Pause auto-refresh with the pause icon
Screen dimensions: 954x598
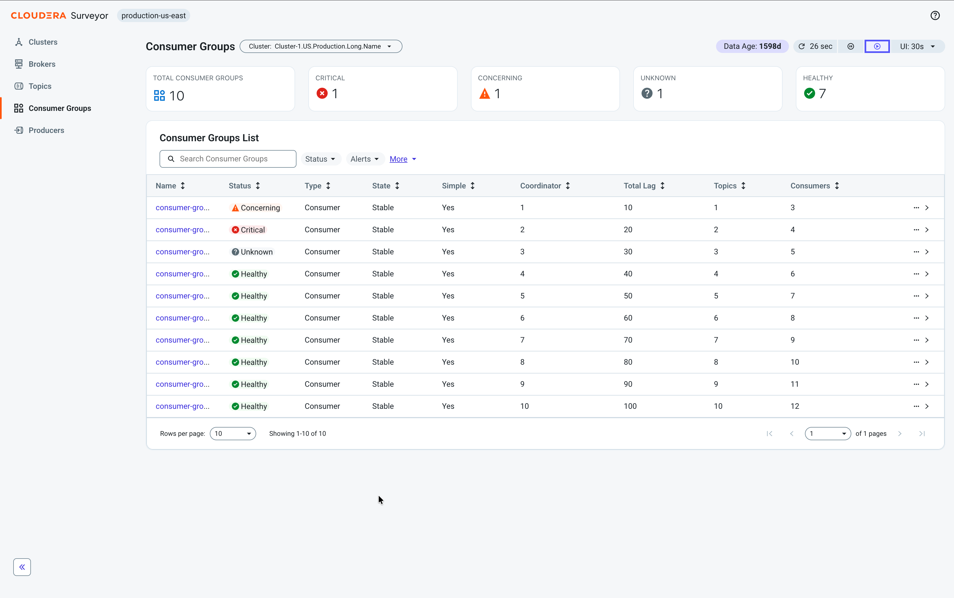point(851,46)
